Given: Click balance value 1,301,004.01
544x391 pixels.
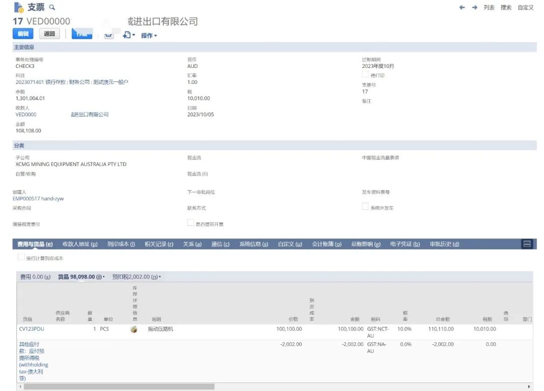Looking at the screenshot, I should tap(30, 99).
